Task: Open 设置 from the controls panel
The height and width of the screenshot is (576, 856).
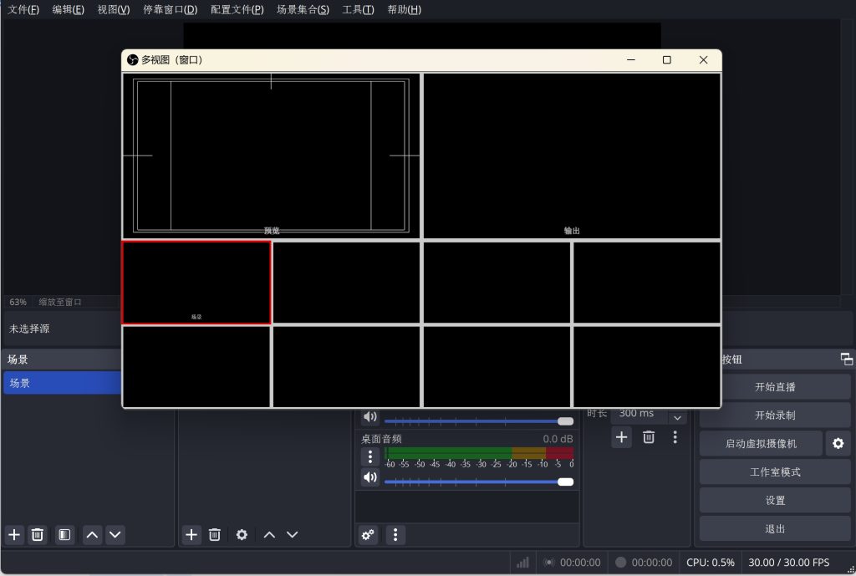Action: [x=775, y=501]
